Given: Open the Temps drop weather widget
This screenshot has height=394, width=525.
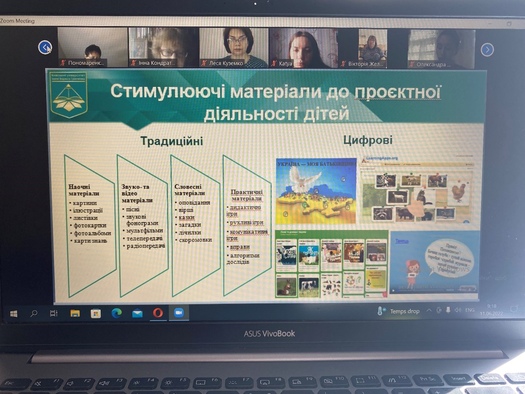Looking at the screenshot, I should click(399, 311).
